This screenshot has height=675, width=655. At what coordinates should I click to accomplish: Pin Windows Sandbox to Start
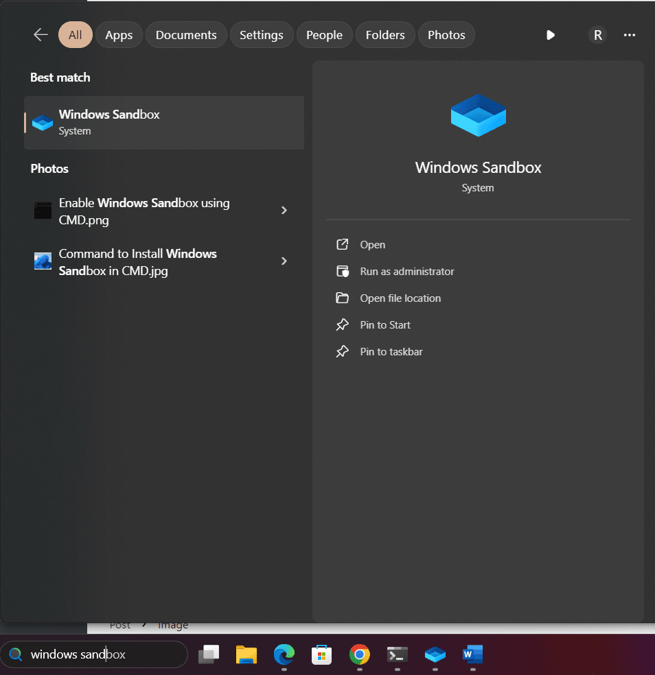pyautogui.click(x=384, y=325)
